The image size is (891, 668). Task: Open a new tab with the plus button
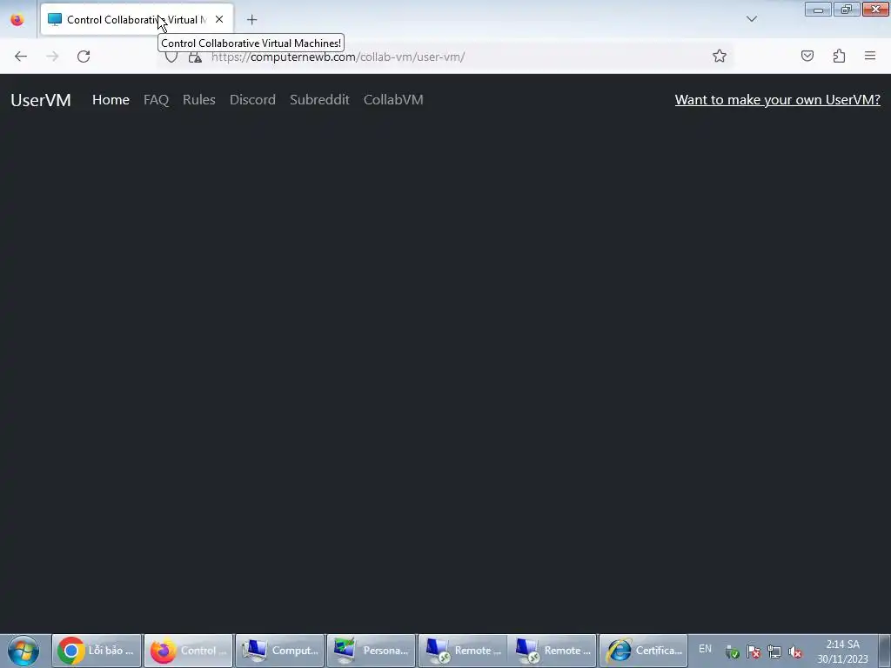251,20
